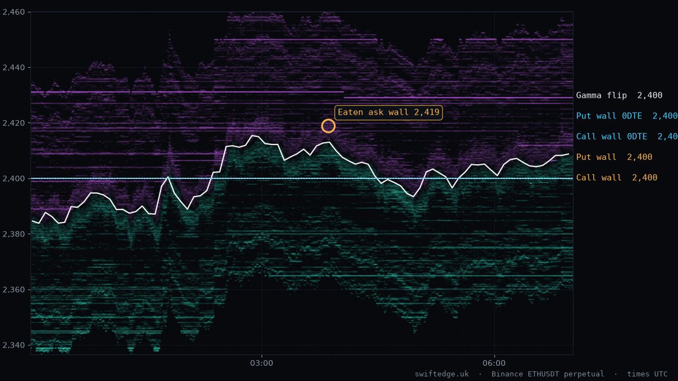The height and width of the screenshot is (381, 678).
Task: Click the orange eaten ask wall circle marker
Action: 328,126
